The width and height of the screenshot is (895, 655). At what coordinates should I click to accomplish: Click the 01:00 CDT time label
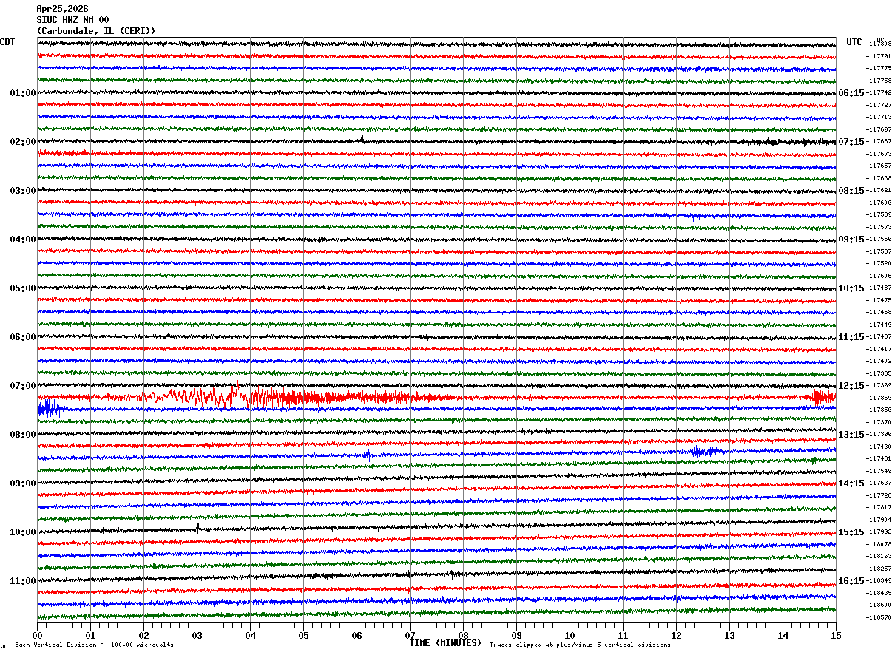(23, 93)
